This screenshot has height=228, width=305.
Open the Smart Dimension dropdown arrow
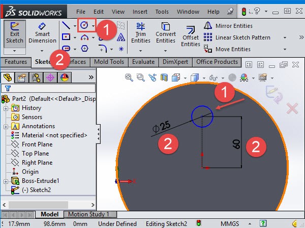point(42,51)
